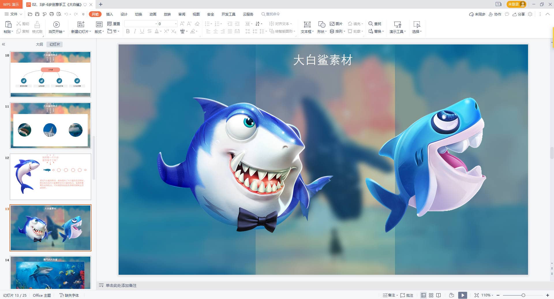The height and width of the screenshot is (299, 554).
Task: Open the zoom percentage 110% dropdown
Action: 487,295
